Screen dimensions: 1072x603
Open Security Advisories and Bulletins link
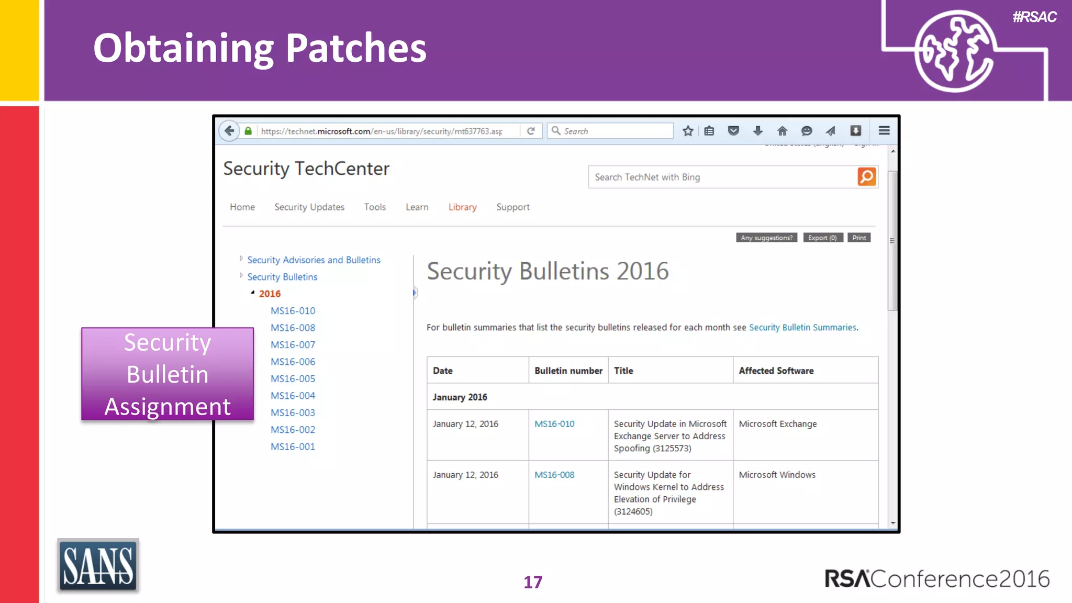click(314, 260)
